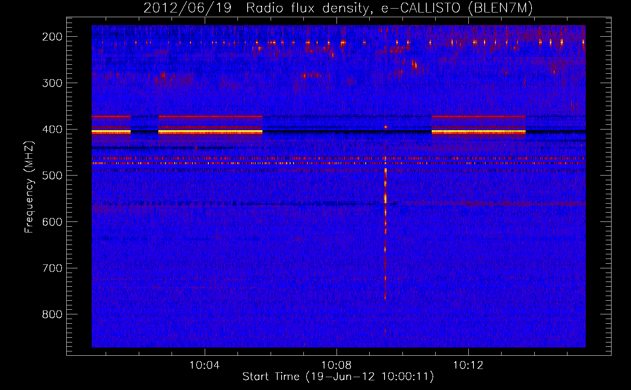Select the 300 frequency tick label
This screenshot has width=631, height=390.
52,83
